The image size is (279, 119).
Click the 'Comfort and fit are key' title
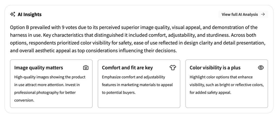(x=127, y=68)
